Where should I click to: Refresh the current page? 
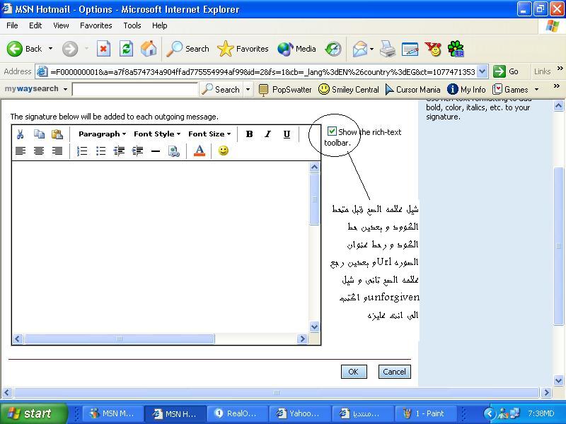[126, 49]
